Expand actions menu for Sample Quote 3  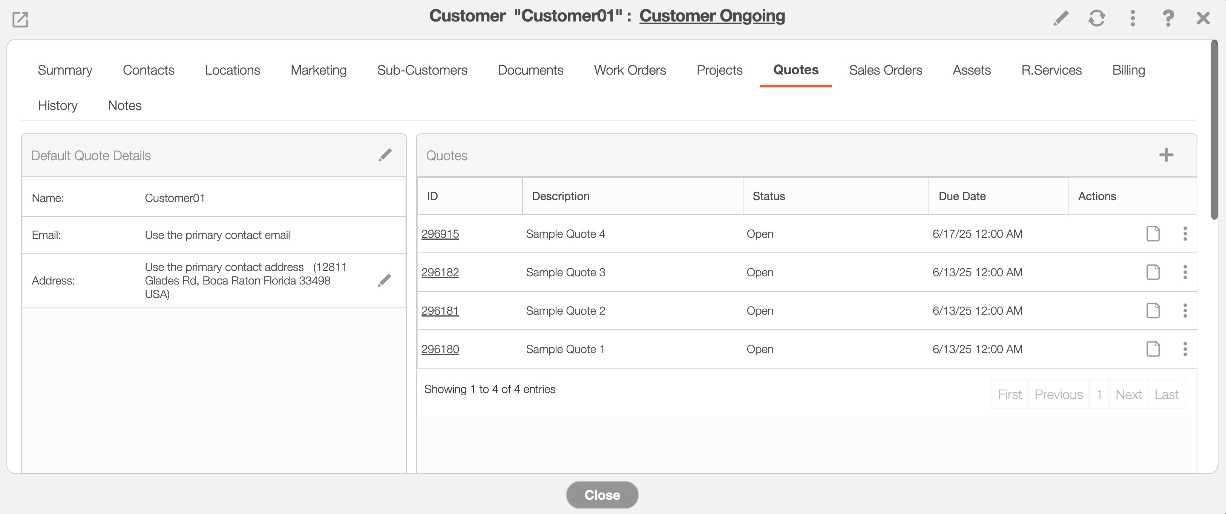1185,272
